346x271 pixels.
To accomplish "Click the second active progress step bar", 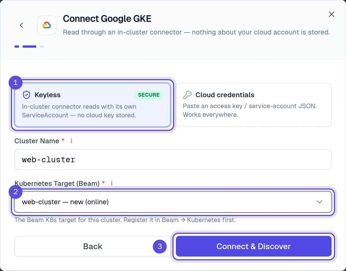I will coord(29,46).
